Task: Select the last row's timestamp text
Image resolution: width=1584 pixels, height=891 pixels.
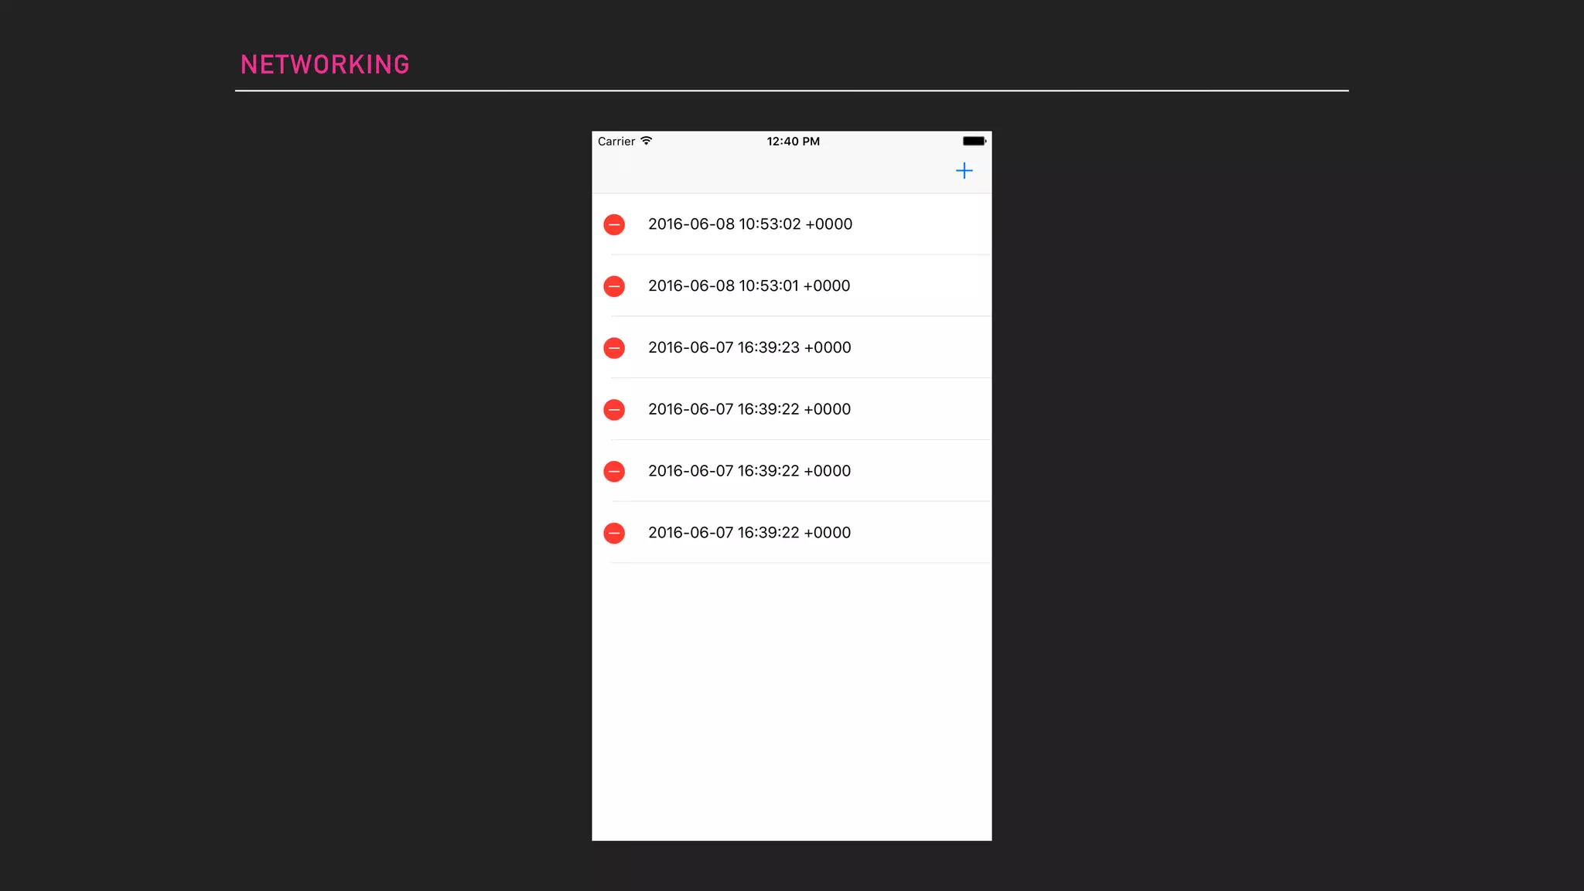Action: pyautogui.click(x=749, y=533)
